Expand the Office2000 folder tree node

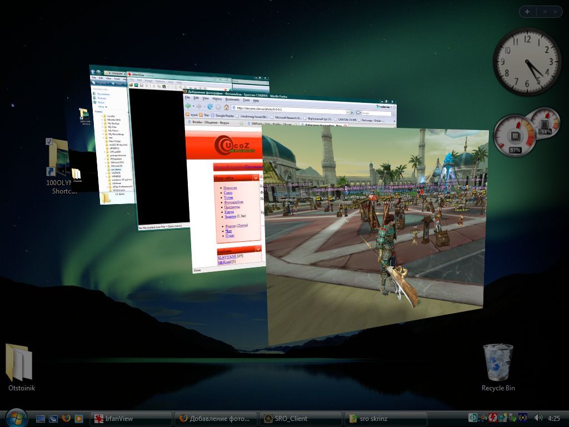(x=105, y=152)
